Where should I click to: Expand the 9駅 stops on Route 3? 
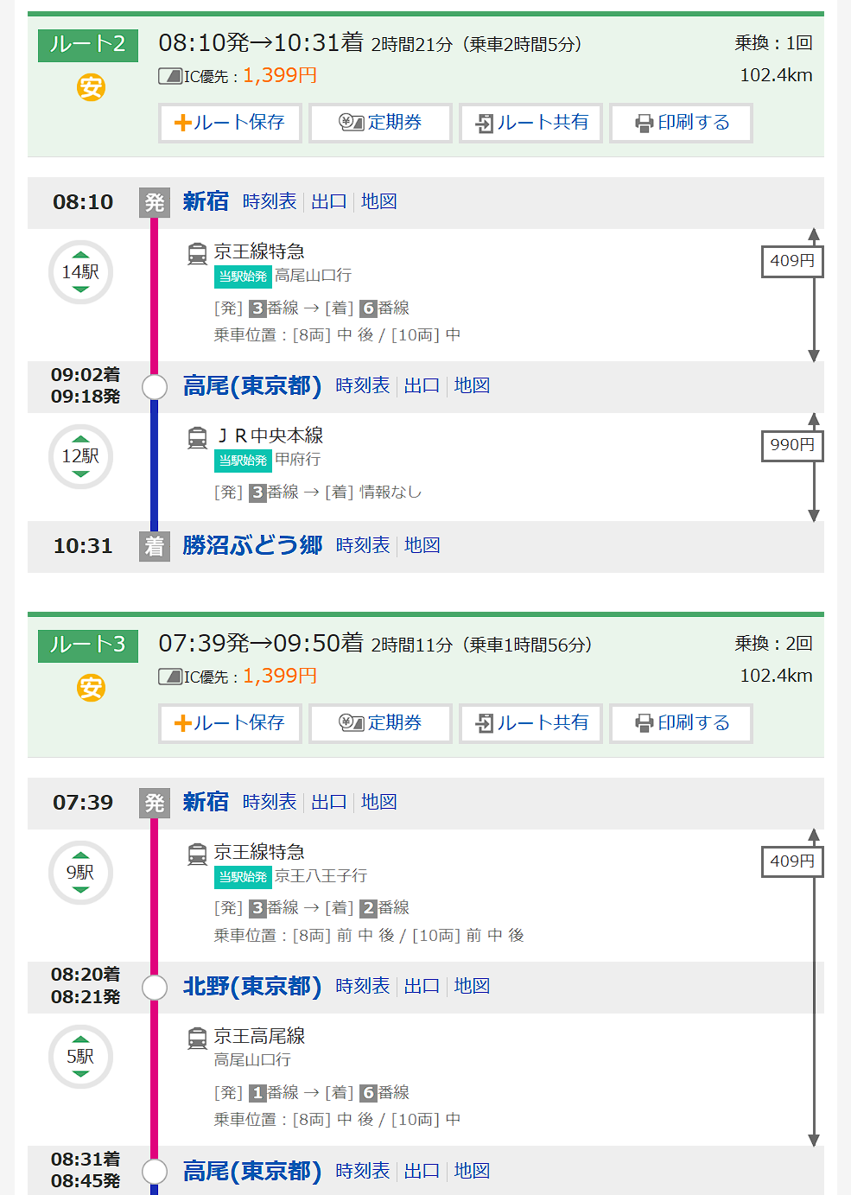point(80,873)
